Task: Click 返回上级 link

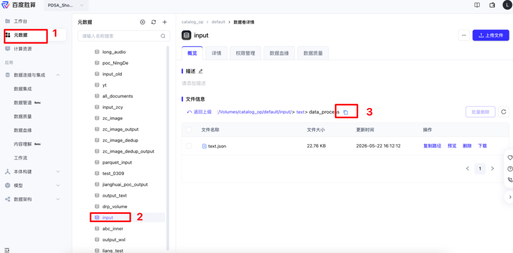Action: point(199,112)
